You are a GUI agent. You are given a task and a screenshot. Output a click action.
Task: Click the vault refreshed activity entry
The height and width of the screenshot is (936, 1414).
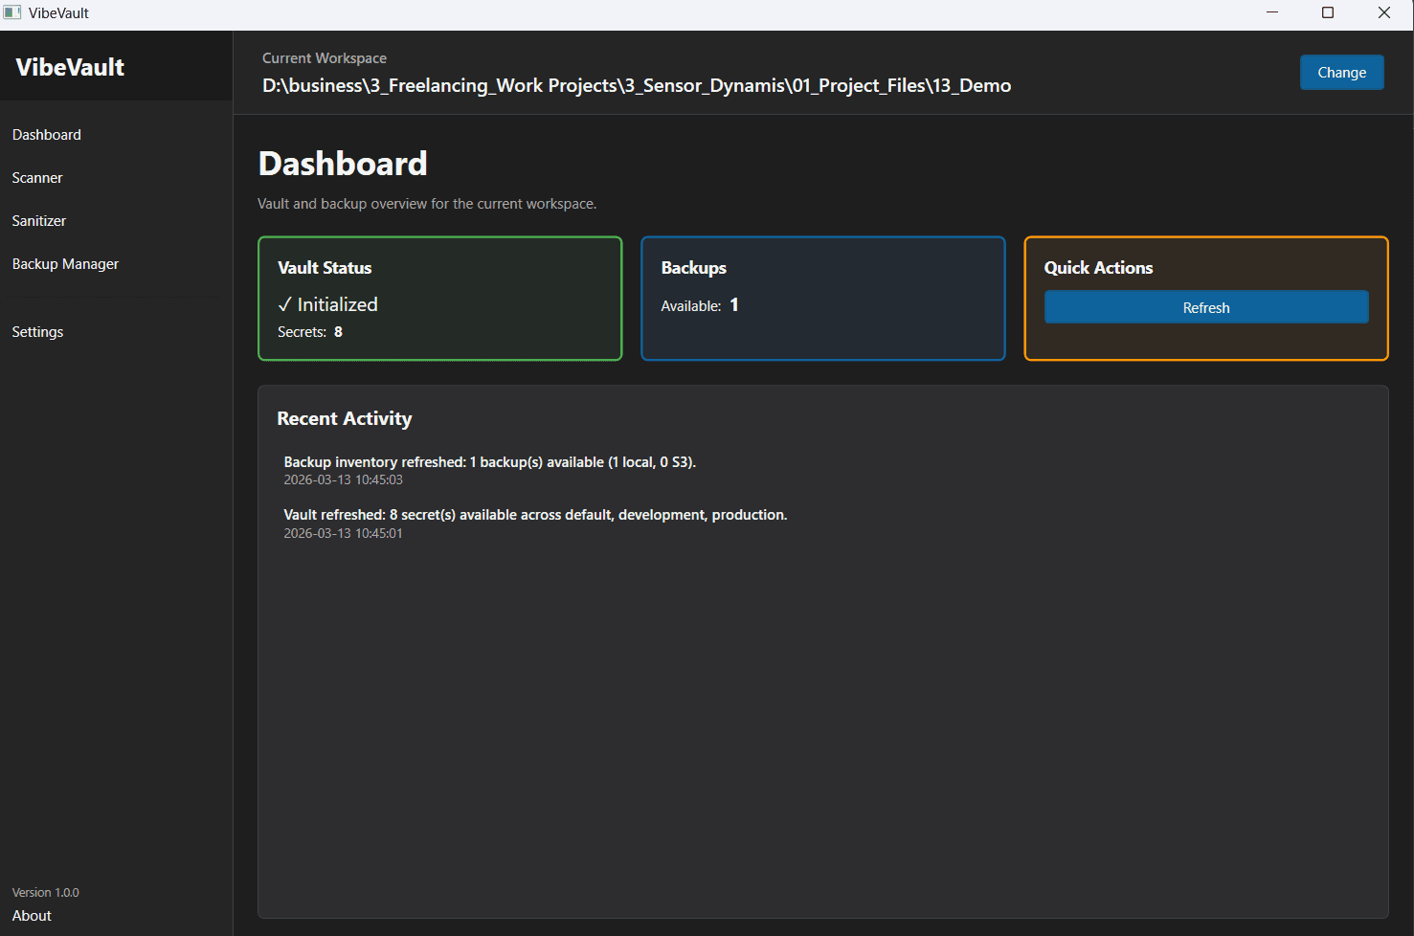click(x=535, y=514)
